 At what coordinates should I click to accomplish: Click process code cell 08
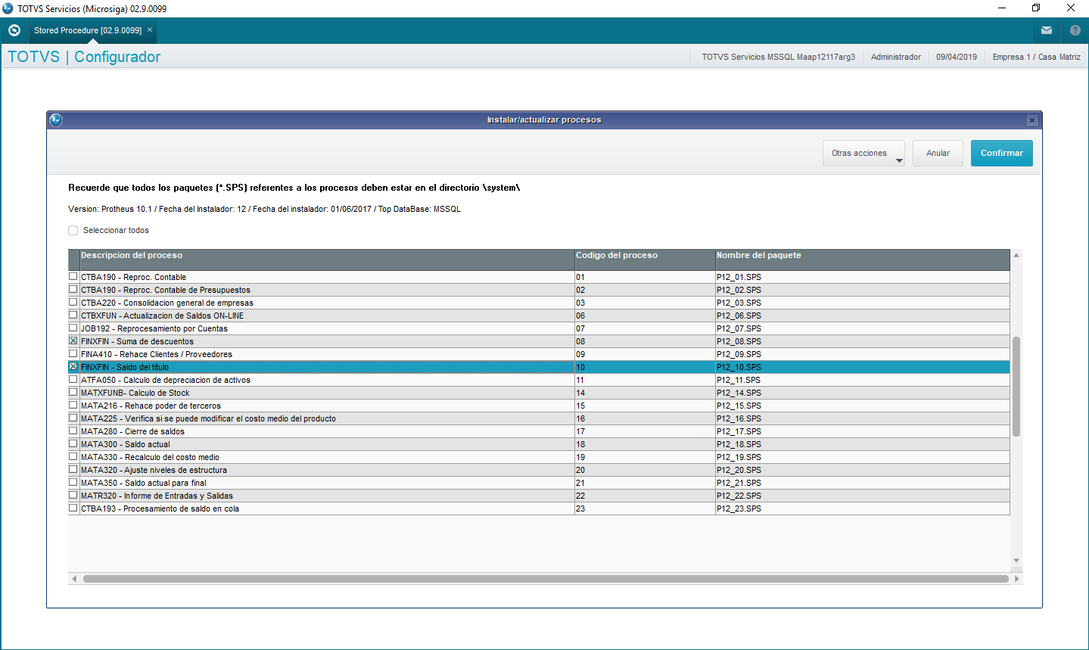pyautogui.click(x=645, y=341)
